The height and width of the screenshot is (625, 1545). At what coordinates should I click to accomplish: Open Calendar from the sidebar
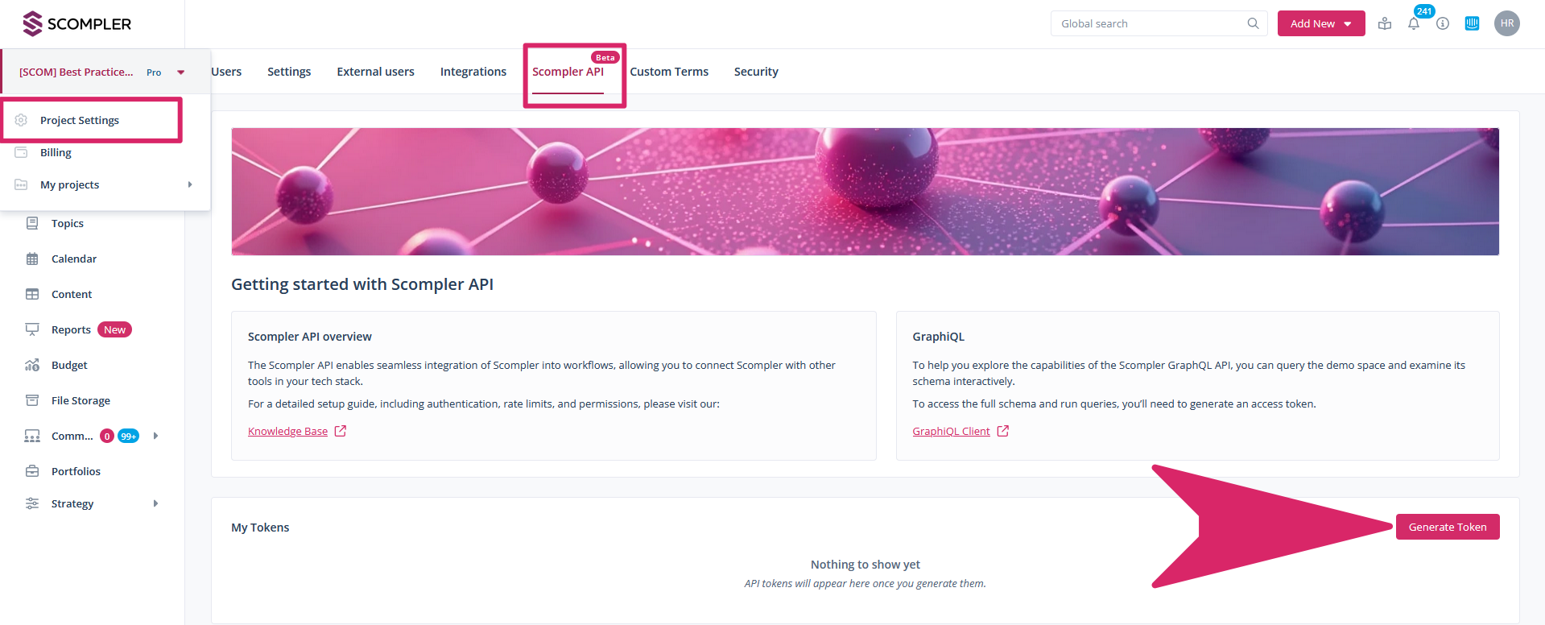(x=73, y=259)
